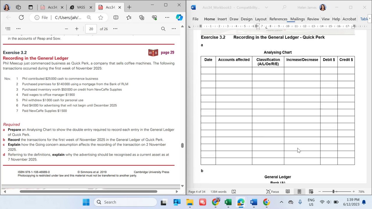Open PDF more options beside search icon
Screen dimensions: 372x209
tap(174, 29)
